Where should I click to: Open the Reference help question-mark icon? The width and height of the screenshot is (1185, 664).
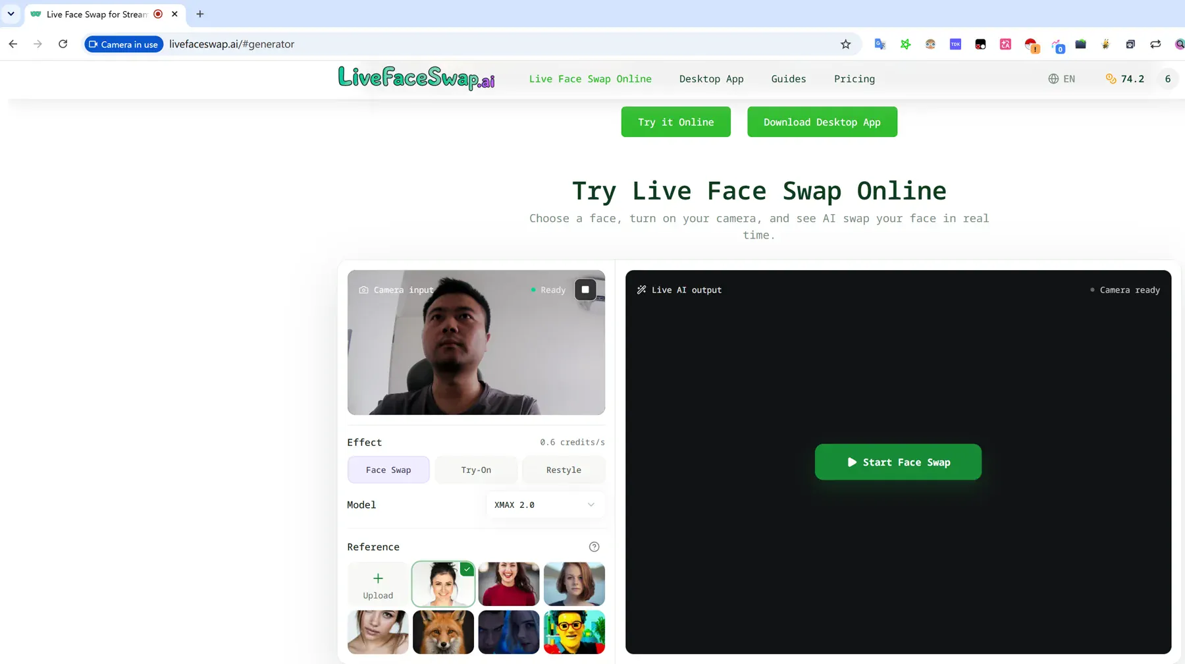[x=594, y=547]
